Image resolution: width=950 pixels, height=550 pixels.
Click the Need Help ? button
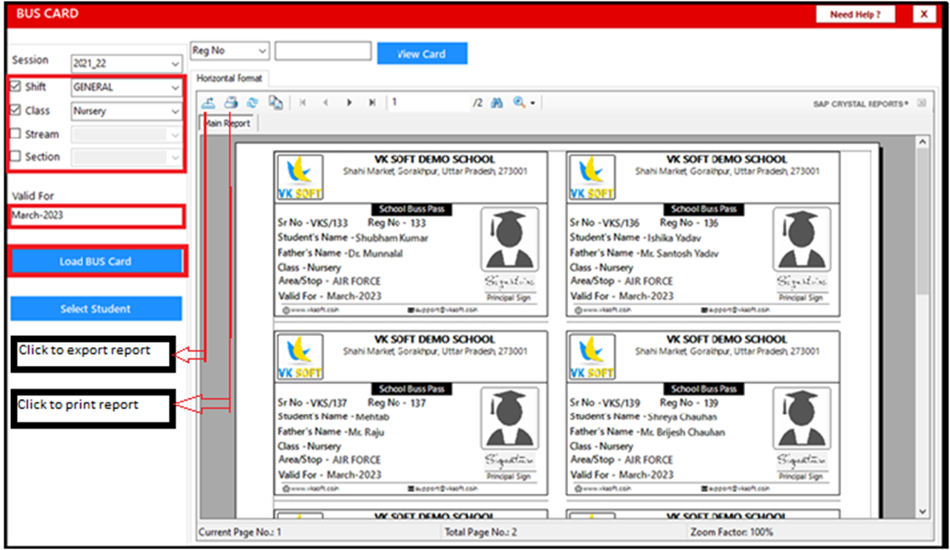pyautogui.click(x=854, y=14)
